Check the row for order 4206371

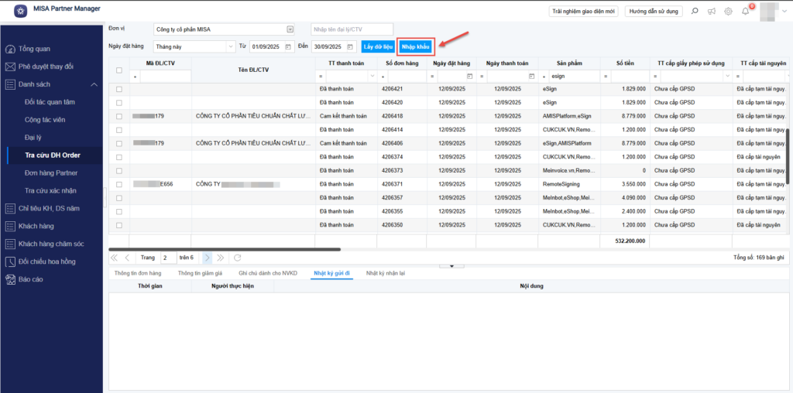pos(119,184)
